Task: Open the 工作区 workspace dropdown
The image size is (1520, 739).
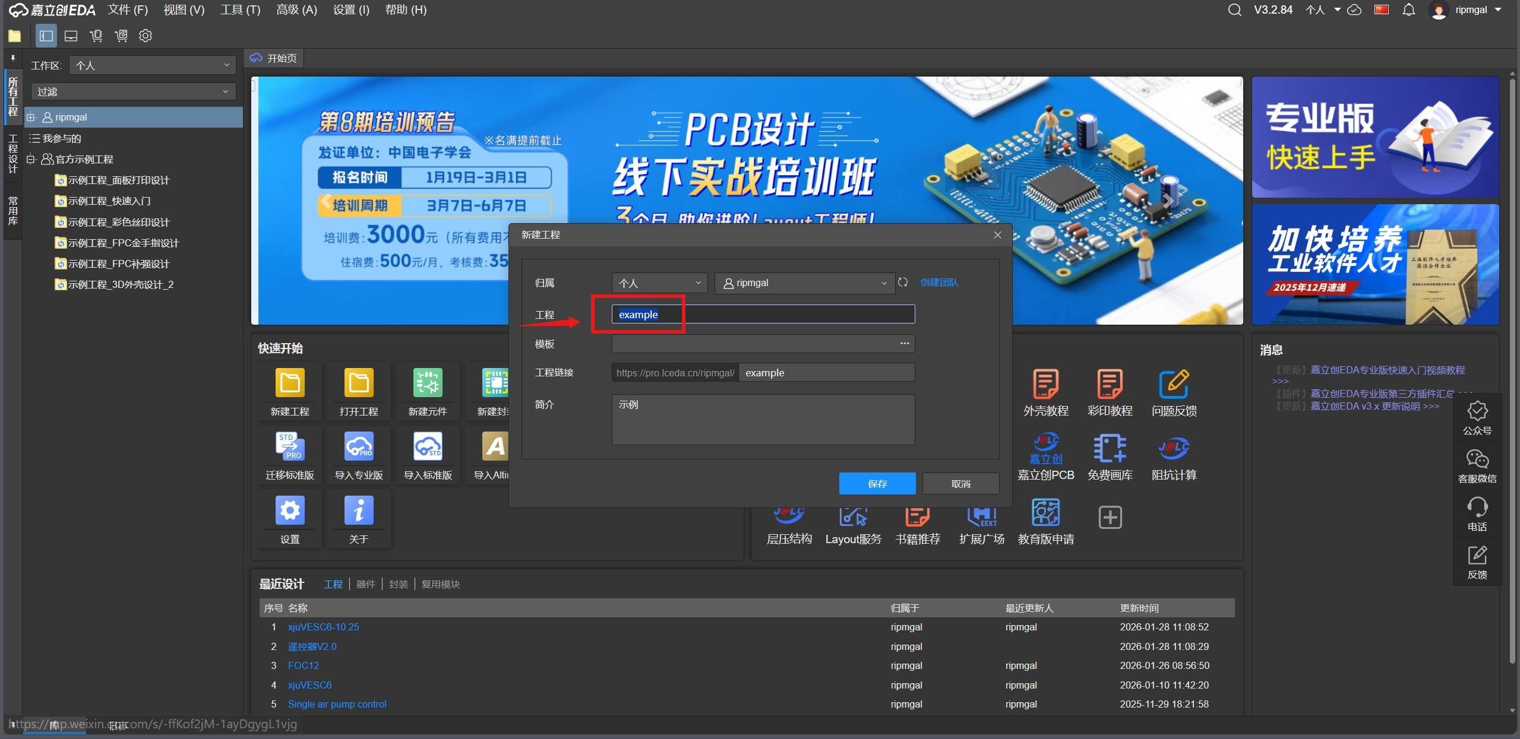Action: pyautogui.click(x=152, y=65)
